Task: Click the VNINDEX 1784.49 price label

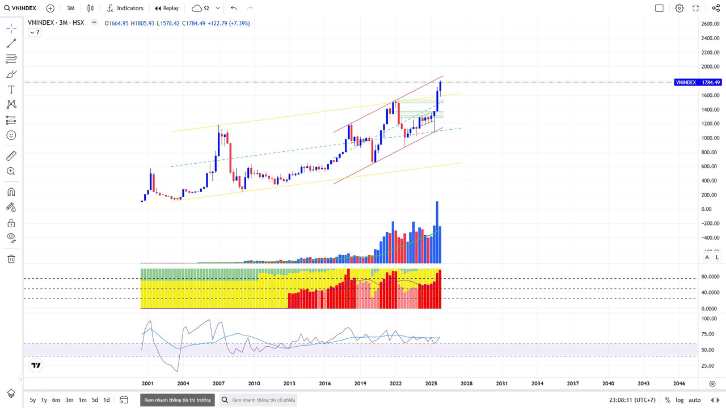Action: pos(698,82)
